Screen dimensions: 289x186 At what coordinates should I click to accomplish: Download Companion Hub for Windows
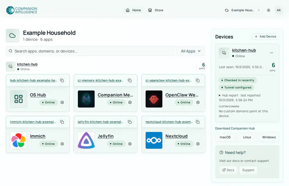tap(269, 137)
